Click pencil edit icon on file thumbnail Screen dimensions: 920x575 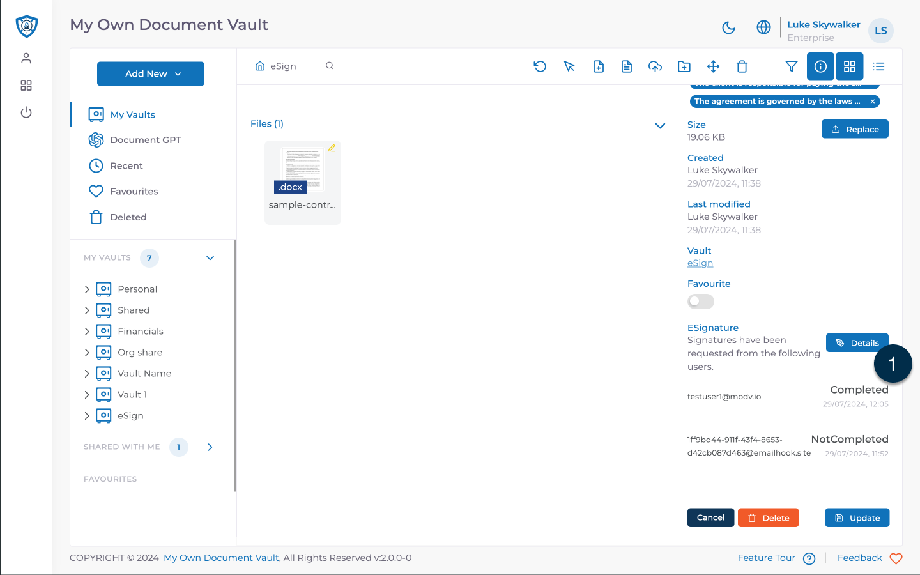tap(332, 148)
